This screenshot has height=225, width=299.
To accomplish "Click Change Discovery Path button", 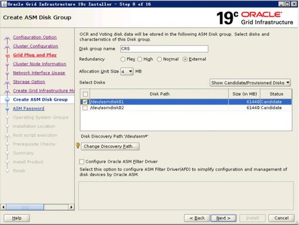I will click(x=110, y=146).
